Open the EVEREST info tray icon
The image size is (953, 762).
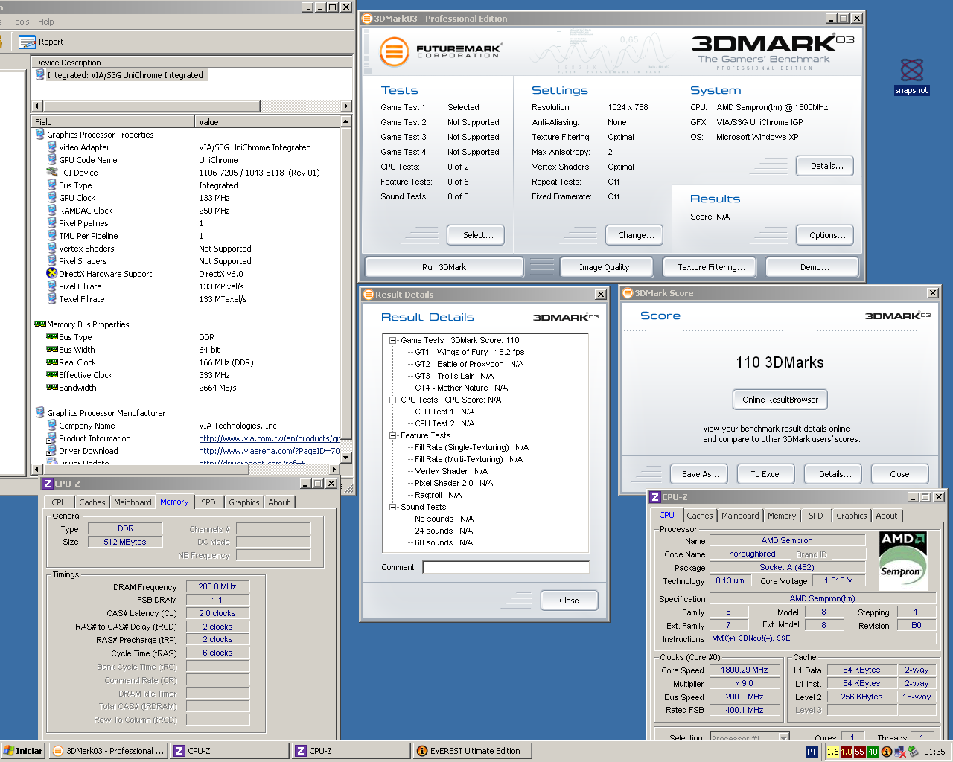(x=887, y=752)
